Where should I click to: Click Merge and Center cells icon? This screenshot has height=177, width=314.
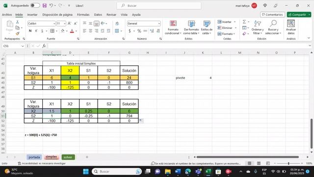[x=117, y=31]
